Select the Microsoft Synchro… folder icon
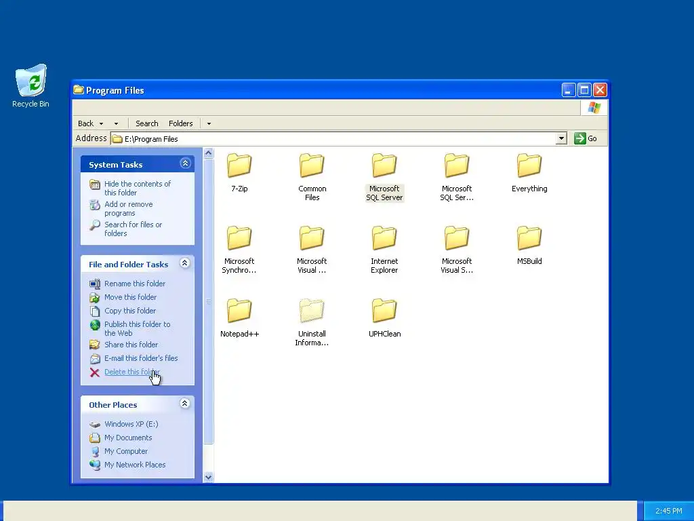The height and width of the screenshot is (521, 694). tap(239, 238)
